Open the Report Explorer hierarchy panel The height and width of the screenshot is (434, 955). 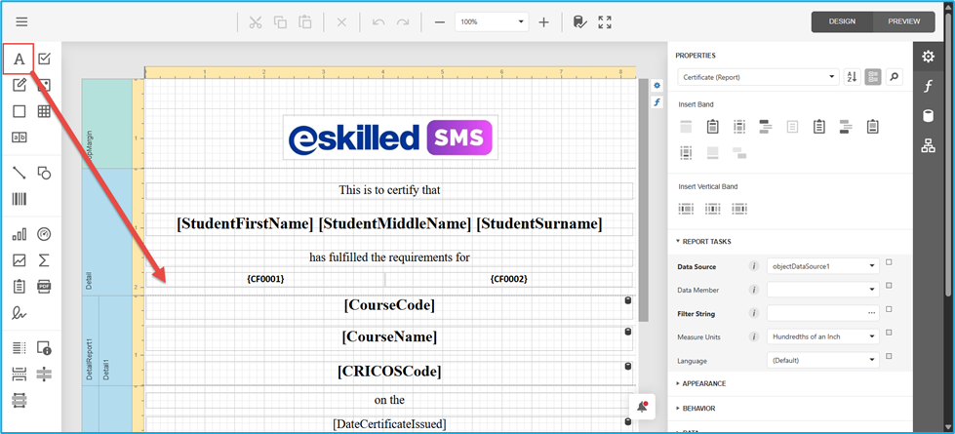(928, 146)
